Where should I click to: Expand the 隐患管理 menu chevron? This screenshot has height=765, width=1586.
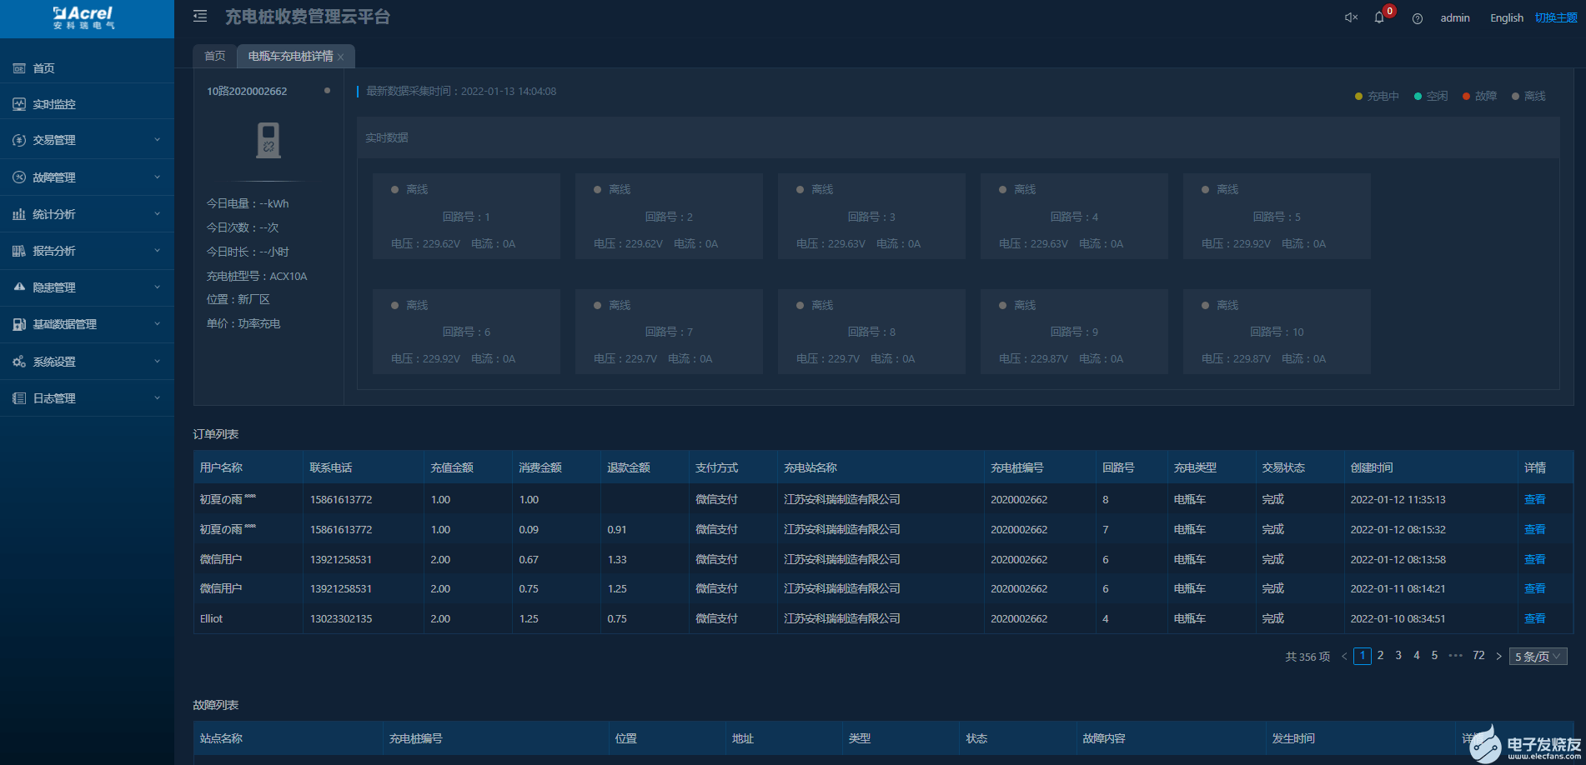(157, 287)
